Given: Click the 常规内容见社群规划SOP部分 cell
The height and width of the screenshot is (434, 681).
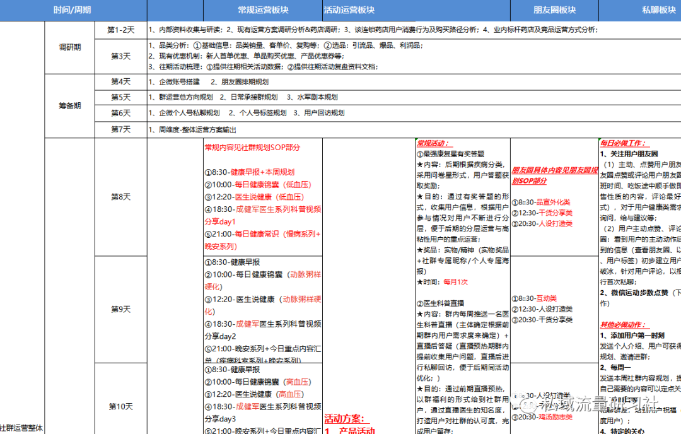Looking at the screenshot, I should point(263,197).
